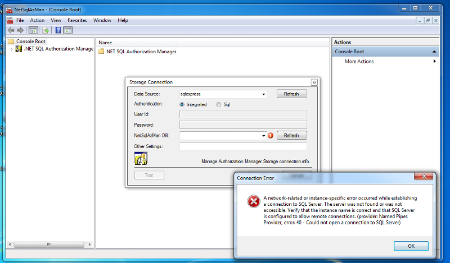Click the disabled Test button

149,175
